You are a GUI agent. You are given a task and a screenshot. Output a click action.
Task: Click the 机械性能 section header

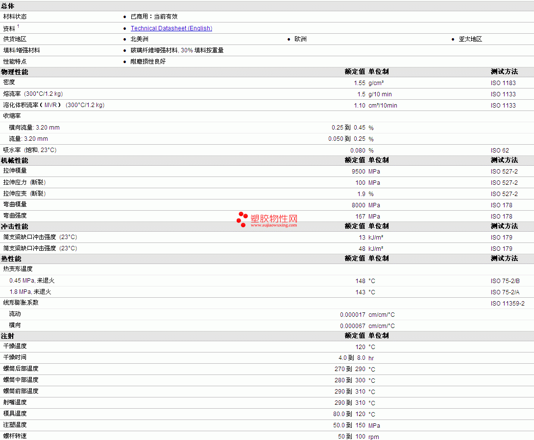coord(15,161)
